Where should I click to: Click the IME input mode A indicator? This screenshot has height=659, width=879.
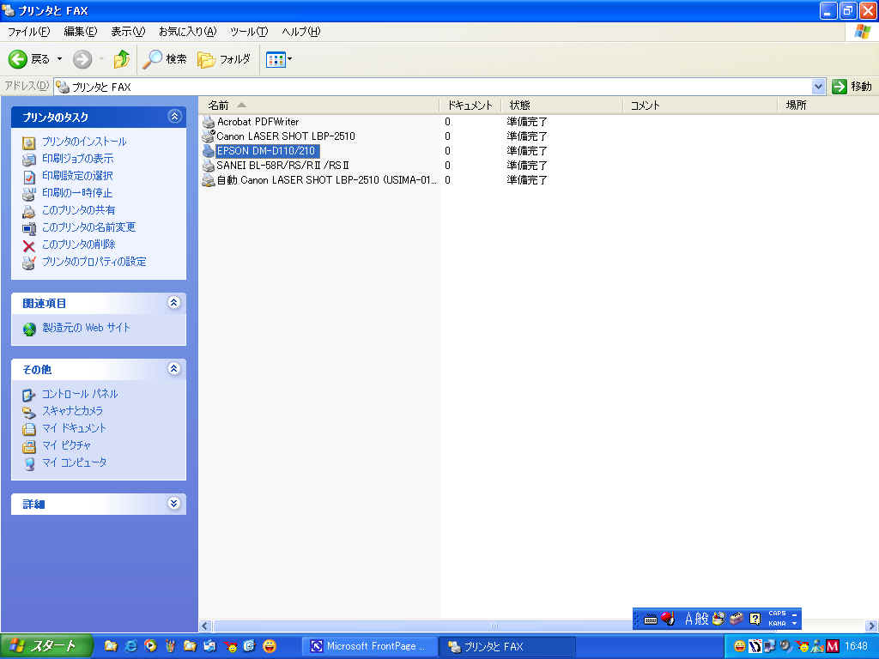pyautogui.click(x=689, y=619)
